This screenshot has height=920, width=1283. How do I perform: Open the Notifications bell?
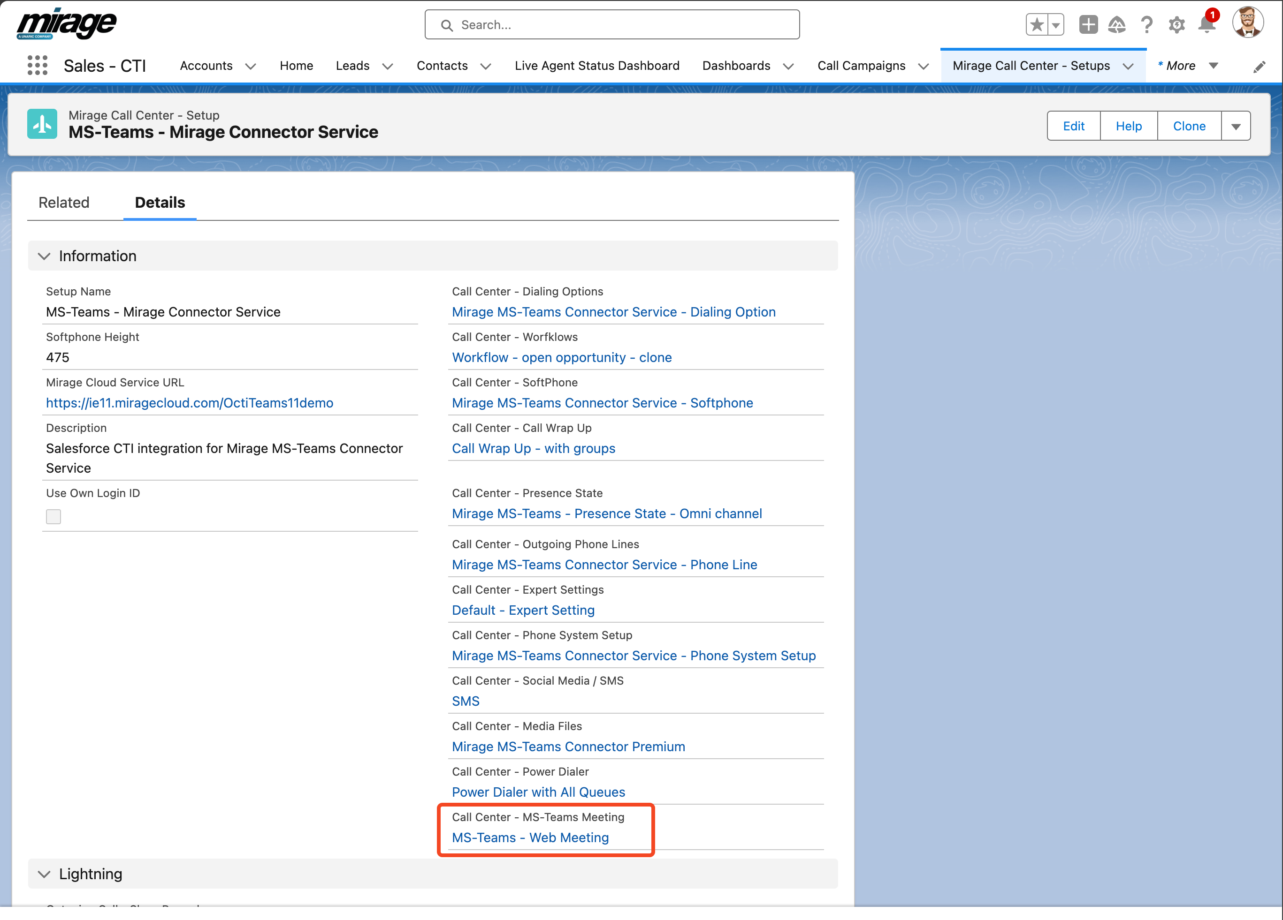[1207, 24]
